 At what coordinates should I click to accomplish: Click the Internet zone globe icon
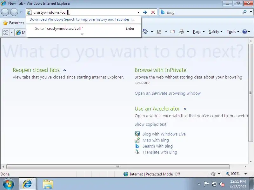tap(126, 174)
